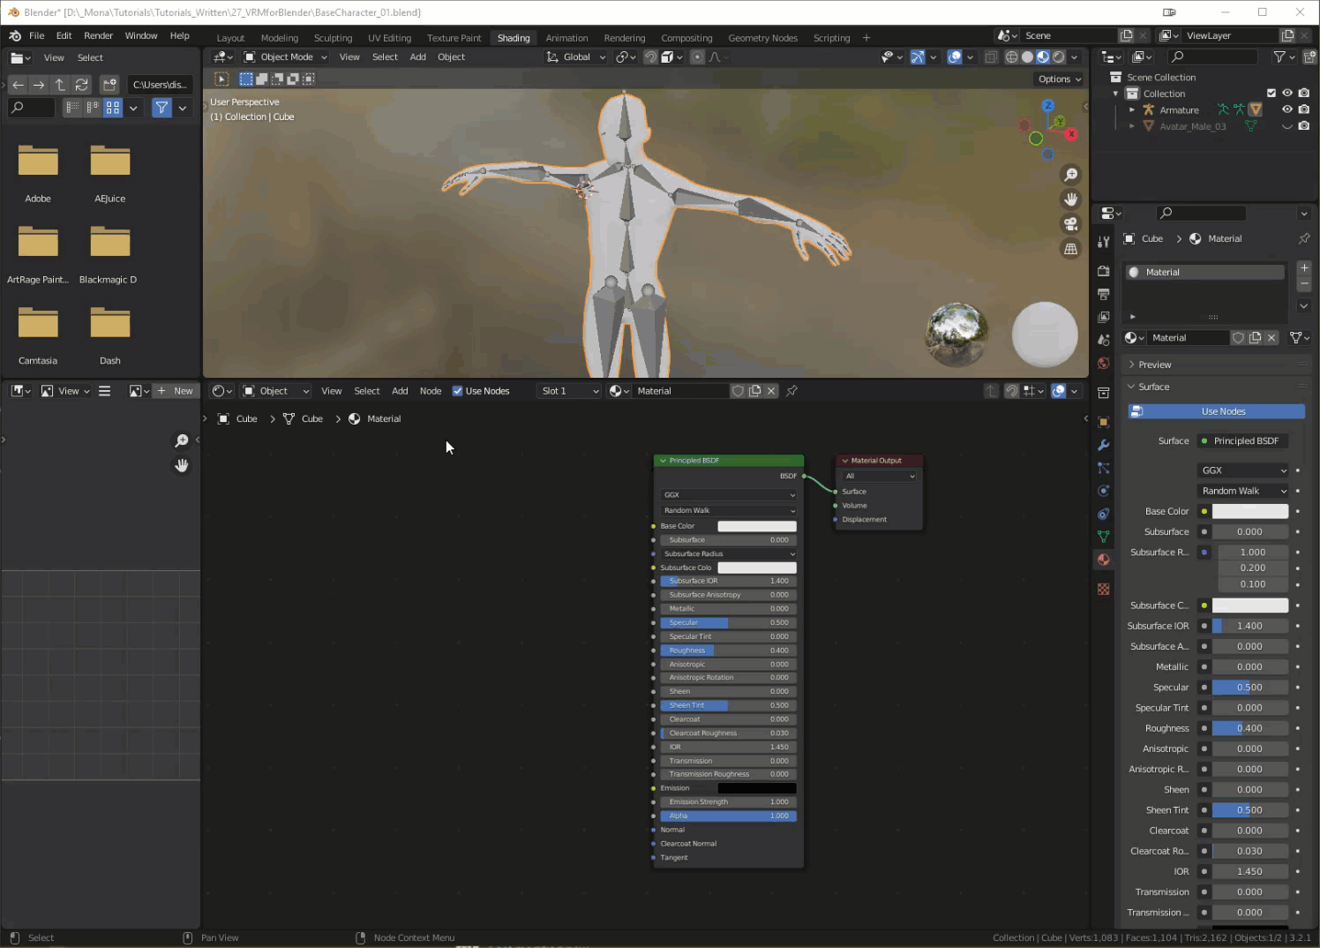Open the Render menu
This screenshot has height=948, width=1320.
click(x=98, y=35)
